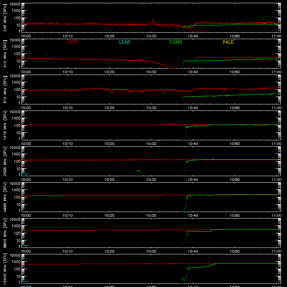Click the 10 y-axis value on 1415 MHz panel
This screenshot has height=287, width=287.
pyautogui.click(x=18, y=133)
